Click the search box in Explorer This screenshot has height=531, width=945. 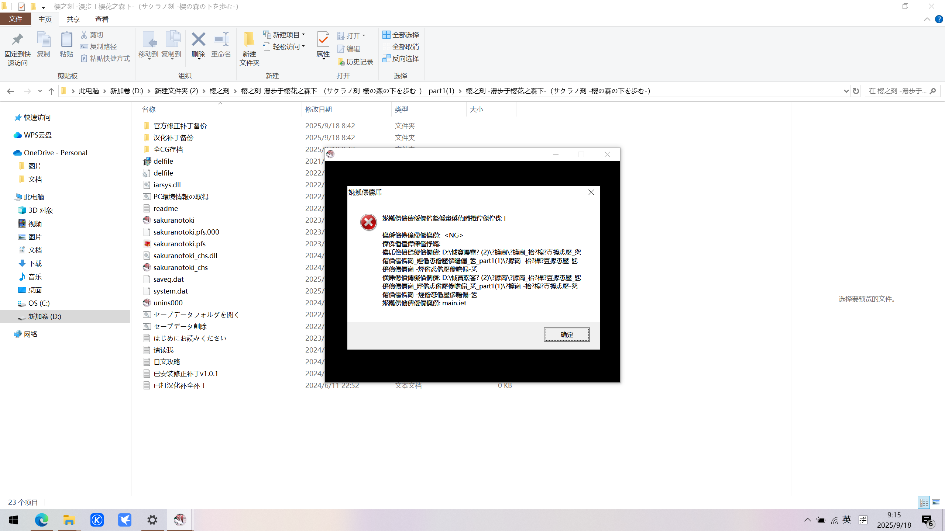click(x=898, y=91)
